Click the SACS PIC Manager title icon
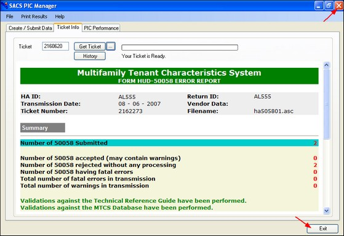 tap(4, 6)
